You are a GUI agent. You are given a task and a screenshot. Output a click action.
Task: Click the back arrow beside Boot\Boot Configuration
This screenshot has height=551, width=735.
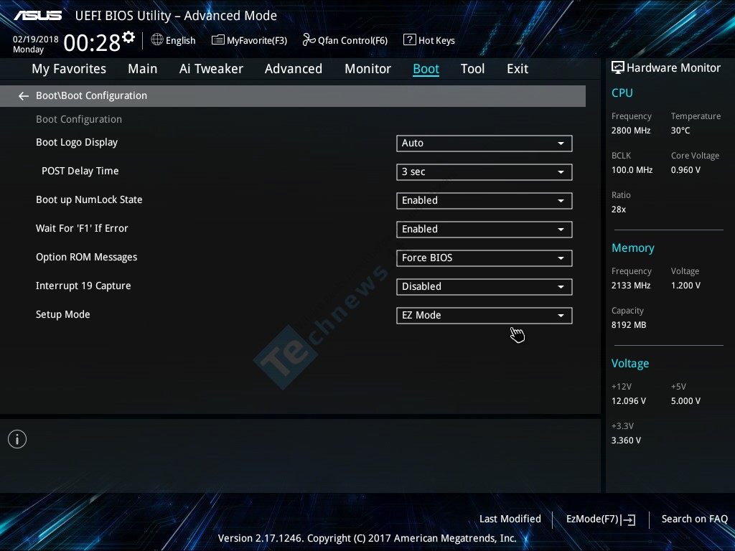(24, 96)
